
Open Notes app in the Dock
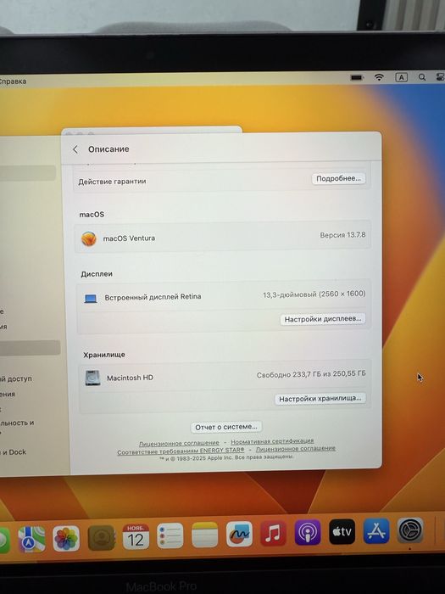[205, 535]
